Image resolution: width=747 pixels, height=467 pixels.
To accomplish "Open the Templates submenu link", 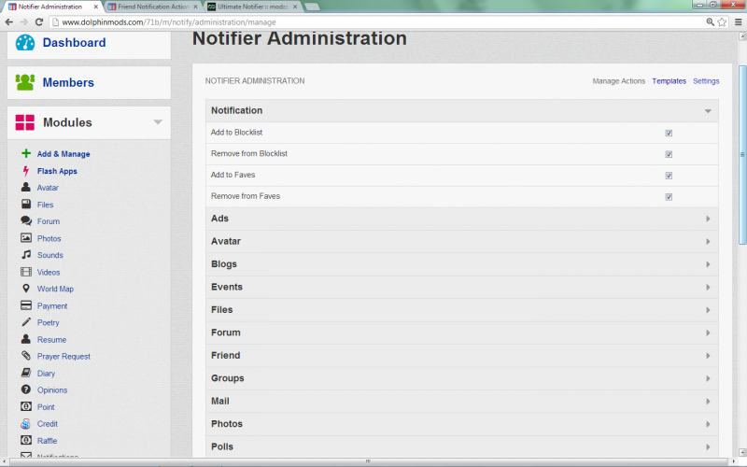I will click(669, 81).
